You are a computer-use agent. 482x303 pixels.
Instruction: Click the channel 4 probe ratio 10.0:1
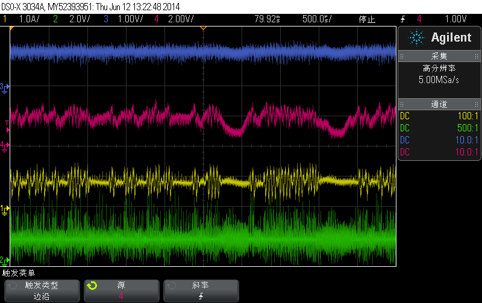466,152
